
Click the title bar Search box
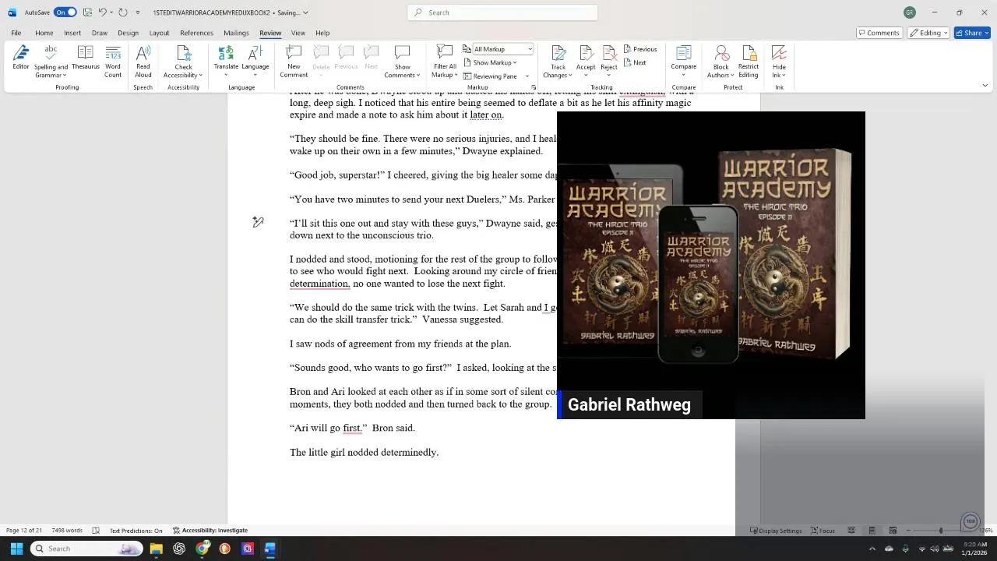[x=502, y=12]
